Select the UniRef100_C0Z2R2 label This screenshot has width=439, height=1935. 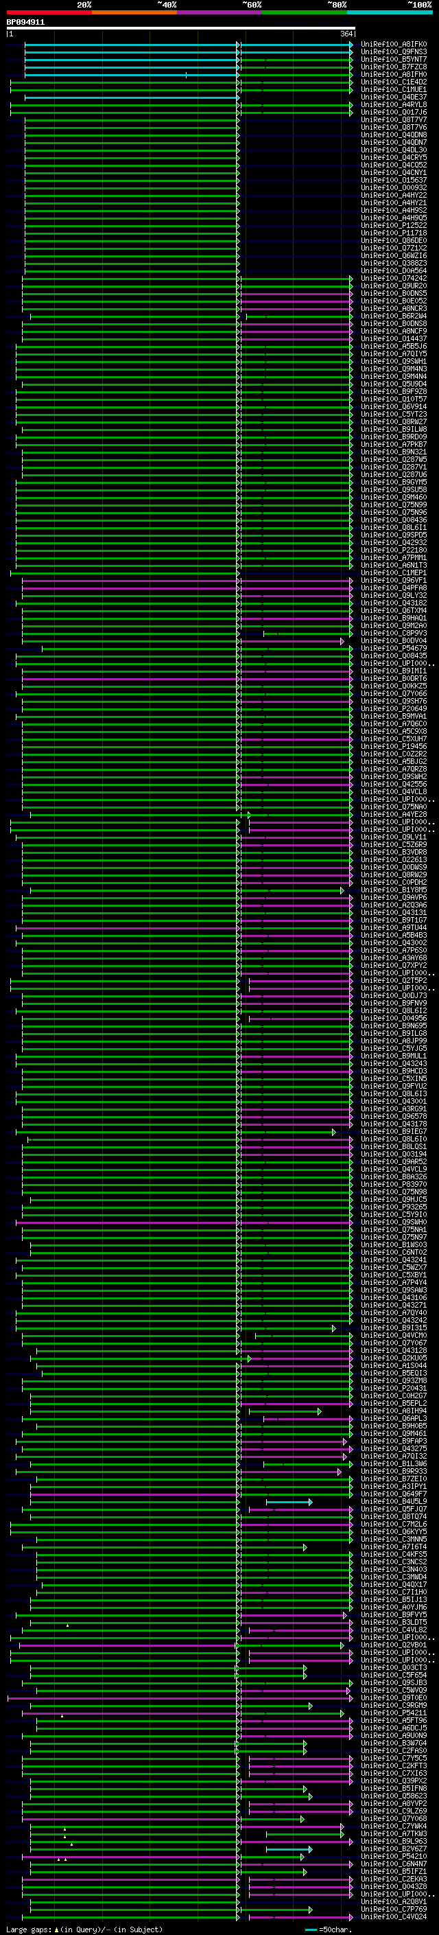click(x=394, y=754)
